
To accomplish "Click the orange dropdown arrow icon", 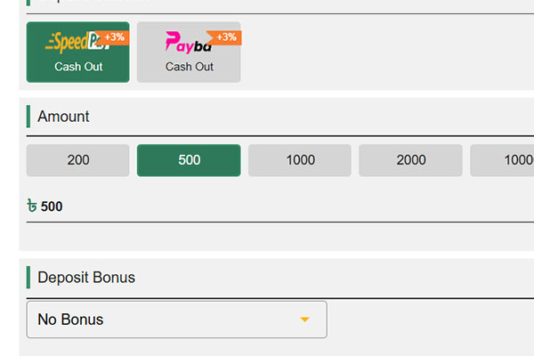I will [x=304, y=320].
